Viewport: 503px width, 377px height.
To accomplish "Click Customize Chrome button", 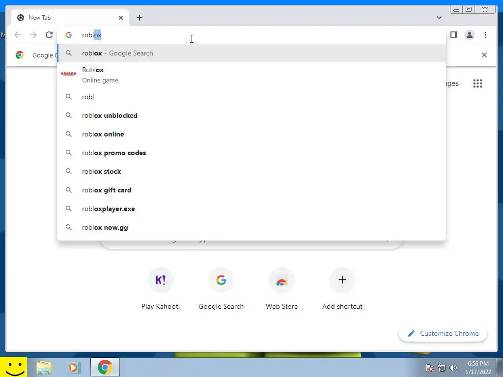I will point(443,333).
